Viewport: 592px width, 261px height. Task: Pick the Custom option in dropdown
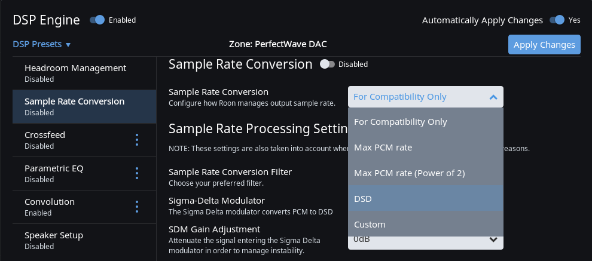click(425, 224)
